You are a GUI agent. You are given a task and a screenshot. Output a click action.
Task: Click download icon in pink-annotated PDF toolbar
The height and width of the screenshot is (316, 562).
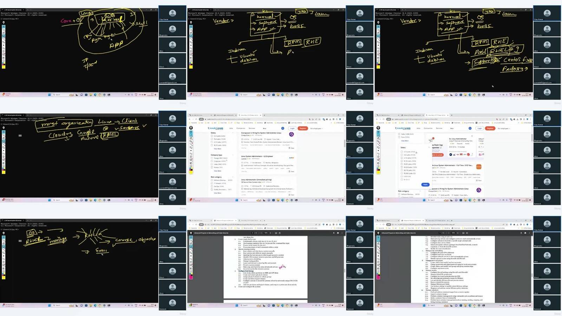pyautogui.click(x=334, y=233)
